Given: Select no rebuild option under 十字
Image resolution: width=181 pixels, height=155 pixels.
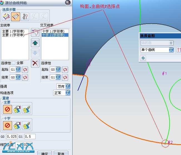Looking at the screenshot, I should tap(8, 126).
